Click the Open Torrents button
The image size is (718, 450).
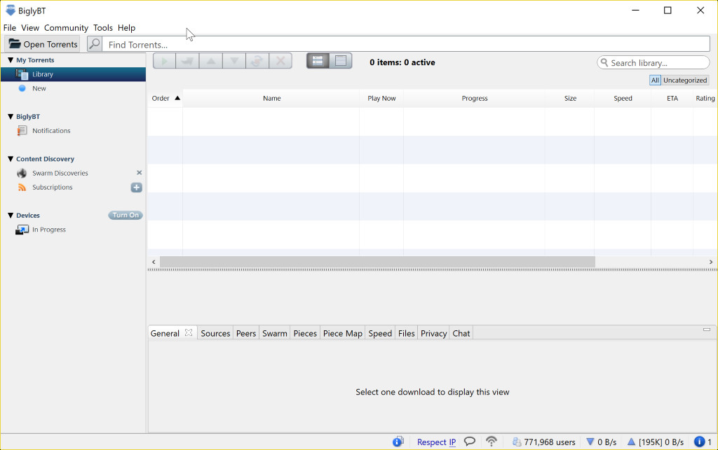tap(43, 44)
